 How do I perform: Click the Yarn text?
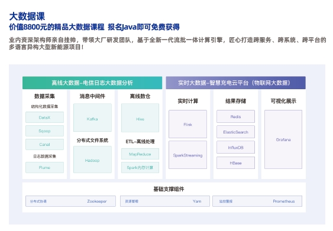tap(197, 201)
